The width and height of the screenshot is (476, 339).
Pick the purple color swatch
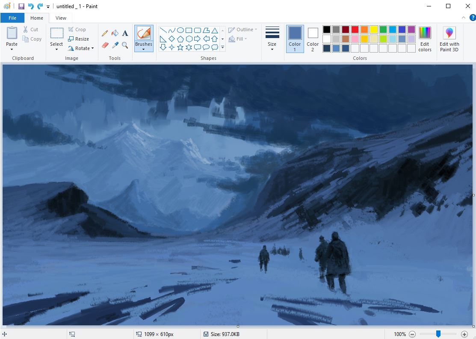[x=411, y=29]
